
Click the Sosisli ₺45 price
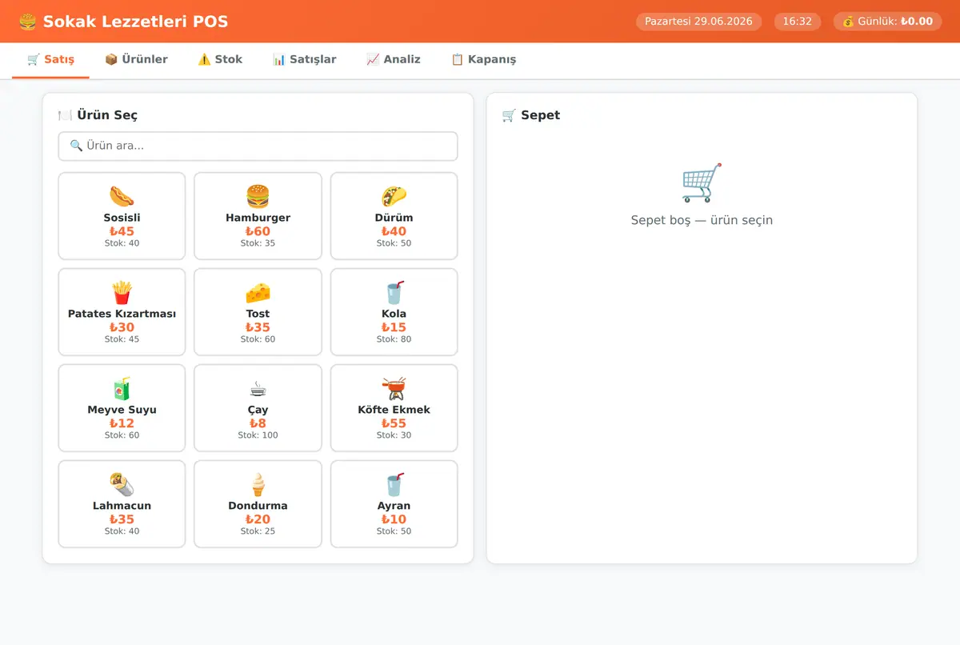tap(122, 231)
